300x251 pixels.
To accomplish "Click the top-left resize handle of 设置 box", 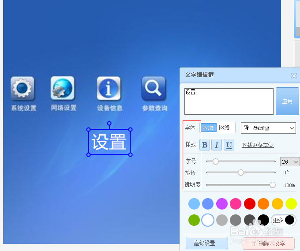I will [88, 130].
